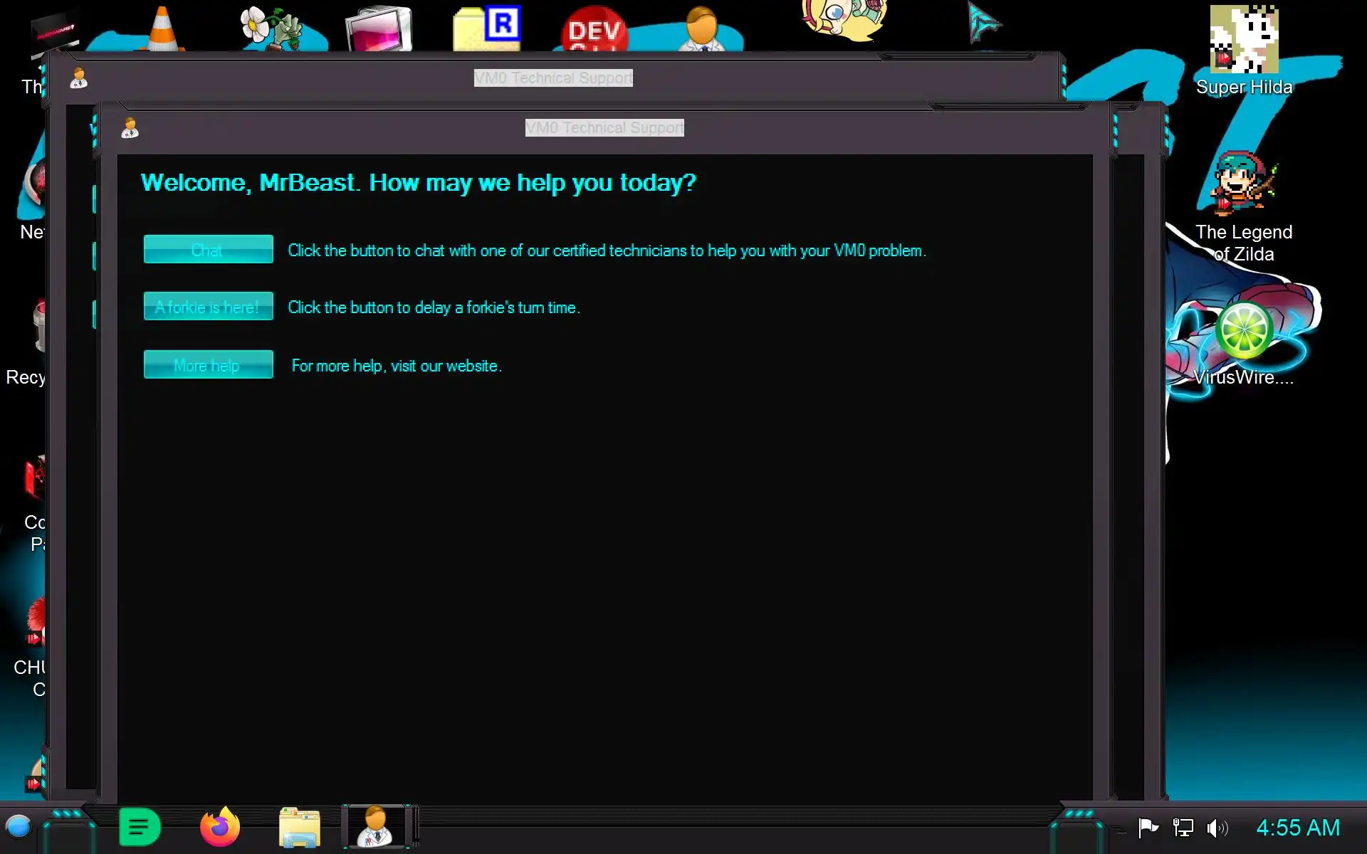The width and height of the screenshot is (1367, 854).
Task: Click the 4:55 AM system clock
Action: pyautogui.click(x=1297, y=828)
